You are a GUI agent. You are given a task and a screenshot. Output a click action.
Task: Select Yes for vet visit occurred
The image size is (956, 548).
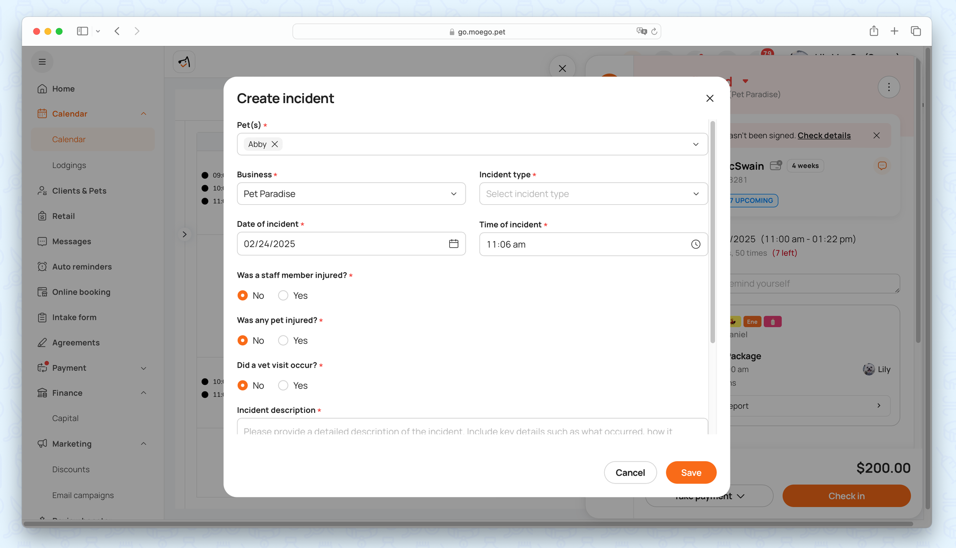(x=283, y=385)
